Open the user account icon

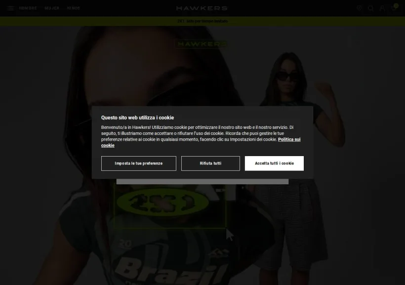pyautogui.click(x=382, y=8)
